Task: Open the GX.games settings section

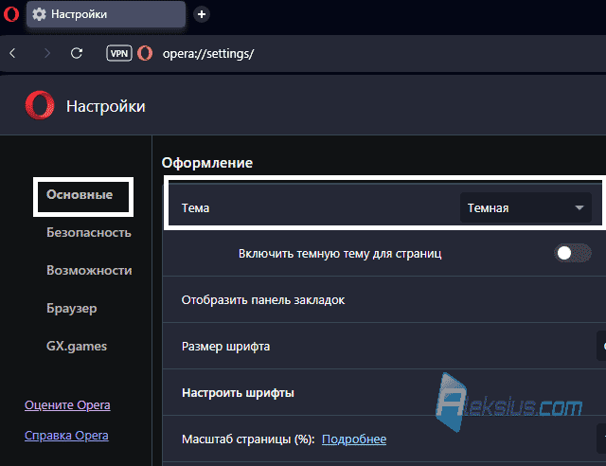Action: [x=77, y=346]
